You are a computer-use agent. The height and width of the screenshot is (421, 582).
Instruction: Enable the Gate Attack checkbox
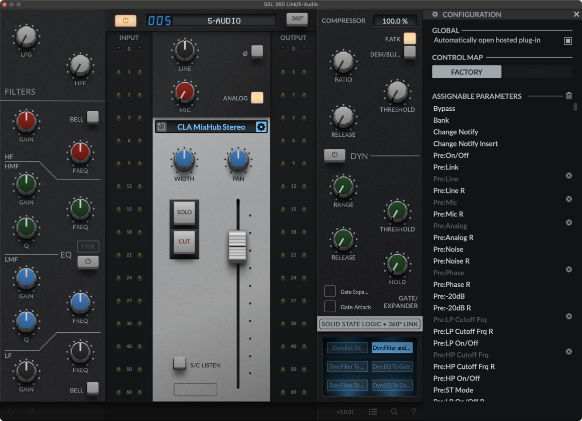pos(330,306)
